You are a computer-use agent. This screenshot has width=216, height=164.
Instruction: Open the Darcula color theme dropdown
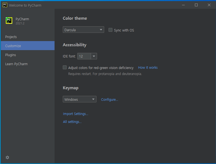(x=83, y=30)
